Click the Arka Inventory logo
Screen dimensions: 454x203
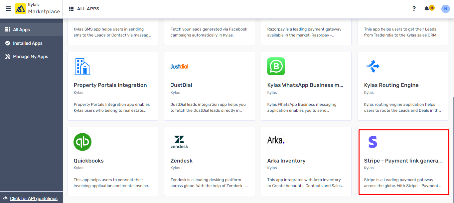click(x=276, y=140)
